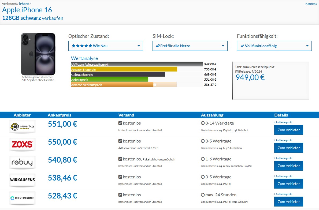Click the 550,00 € ZOXS price
The image size is (319, 210).
(x=62, y=142)
